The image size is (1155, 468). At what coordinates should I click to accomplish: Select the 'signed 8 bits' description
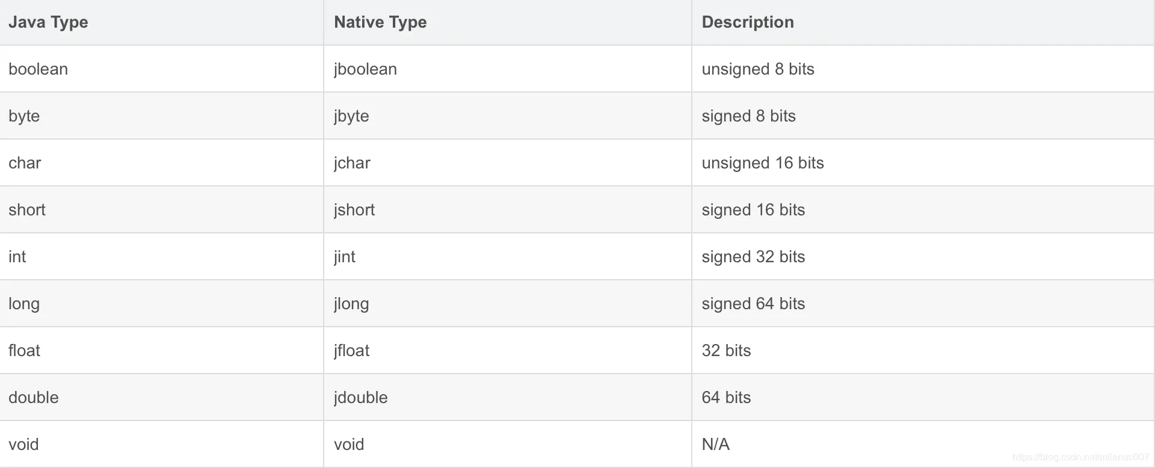click(748, 116)
